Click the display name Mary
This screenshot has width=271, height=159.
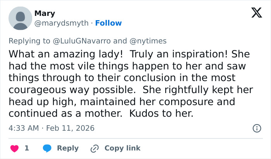(x=45, y=14)
